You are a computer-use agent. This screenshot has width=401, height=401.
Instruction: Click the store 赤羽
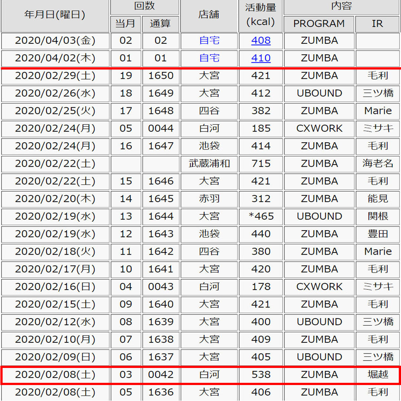209,199
